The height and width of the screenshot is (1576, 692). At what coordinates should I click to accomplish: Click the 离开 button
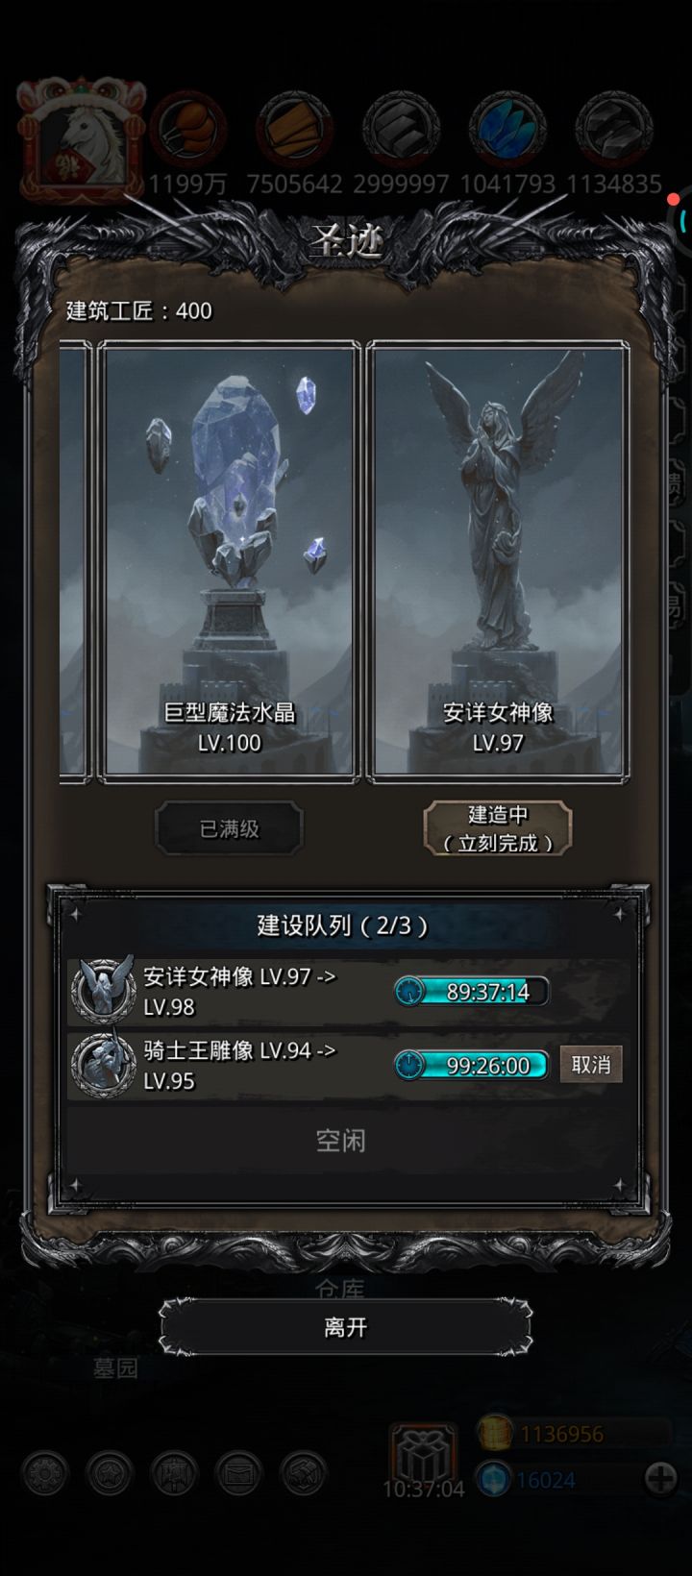345,1327
